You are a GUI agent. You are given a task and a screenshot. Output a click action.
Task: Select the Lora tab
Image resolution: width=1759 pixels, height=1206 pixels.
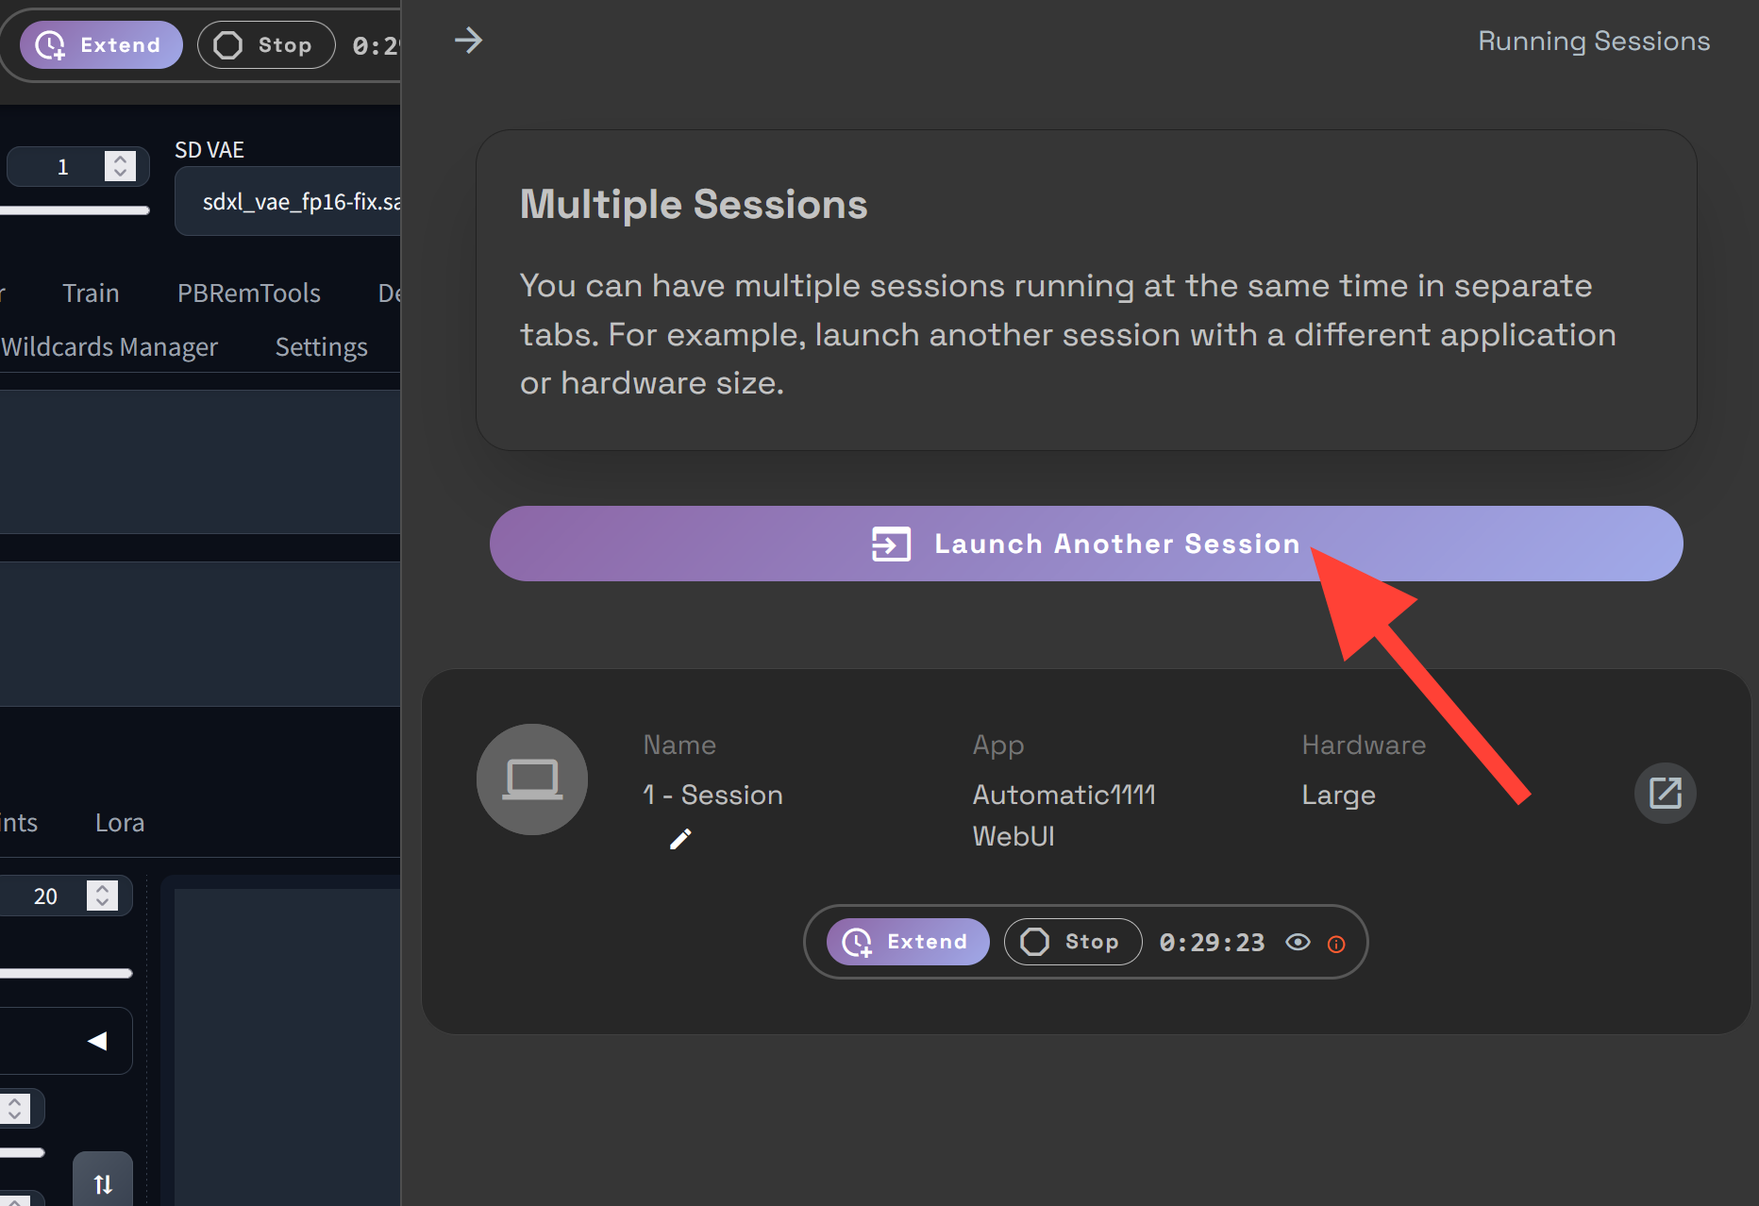[120, 823]
